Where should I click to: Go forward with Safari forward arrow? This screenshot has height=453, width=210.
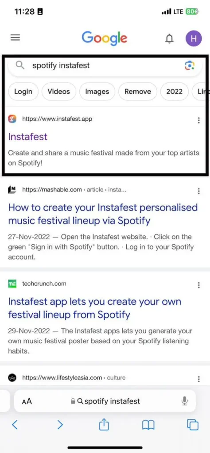click(x=60, y=425)
